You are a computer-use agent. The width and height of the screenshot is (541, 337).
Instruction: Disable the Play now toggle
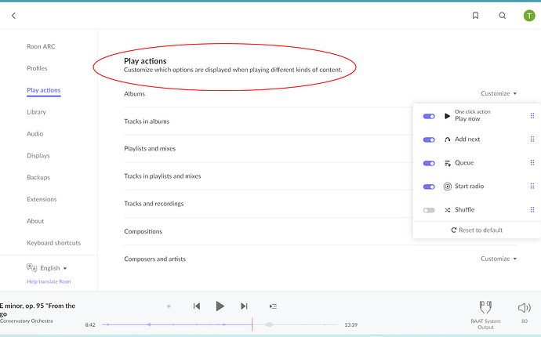[x=429, y=116]
